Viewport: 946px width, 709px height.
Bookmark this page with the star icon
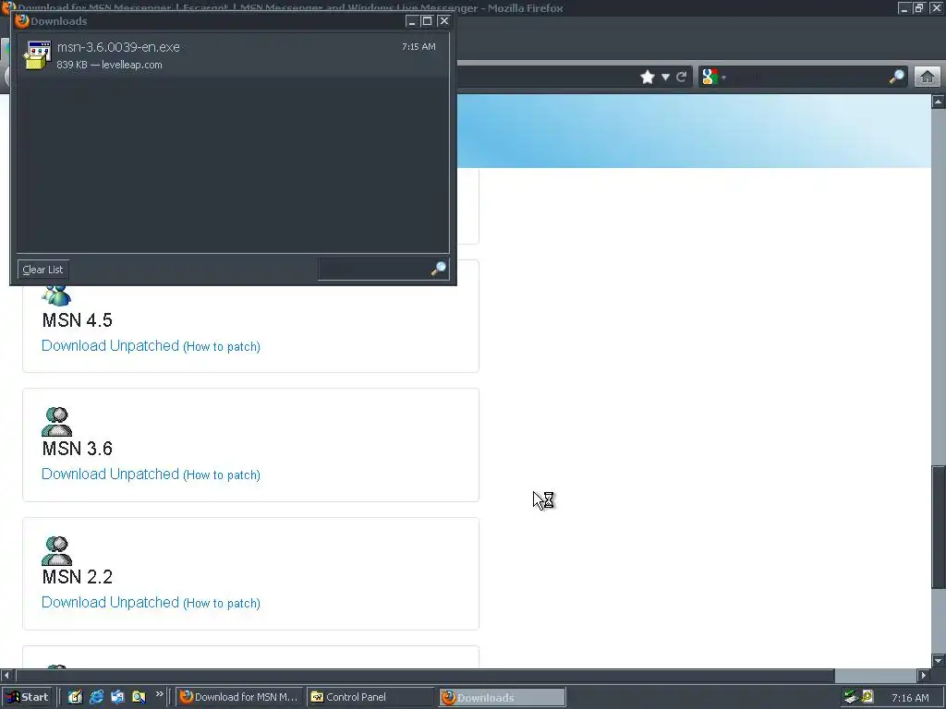(x=648, y=78)
